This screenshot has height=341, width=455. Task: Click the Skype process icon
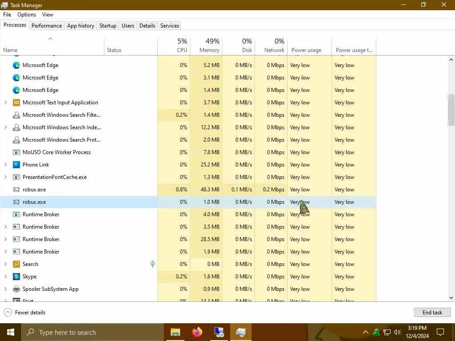point(16,277)
